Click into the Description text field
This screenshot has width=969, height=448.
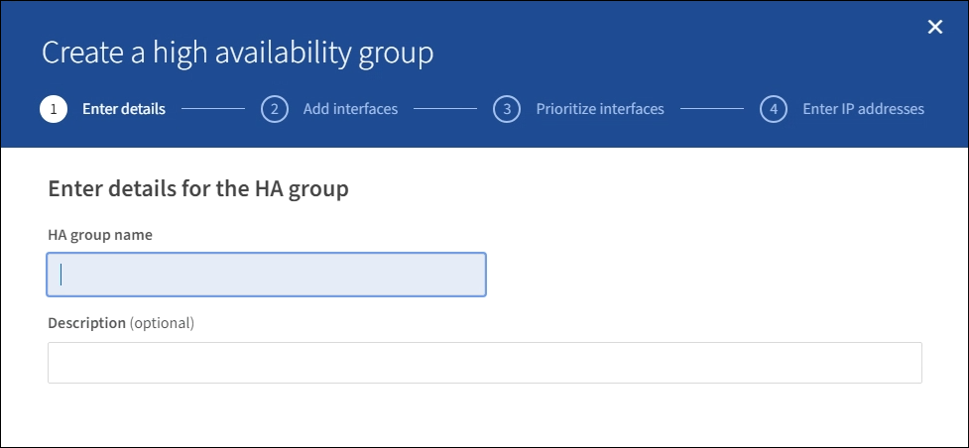pyautogui.click(x=484, y=363)
